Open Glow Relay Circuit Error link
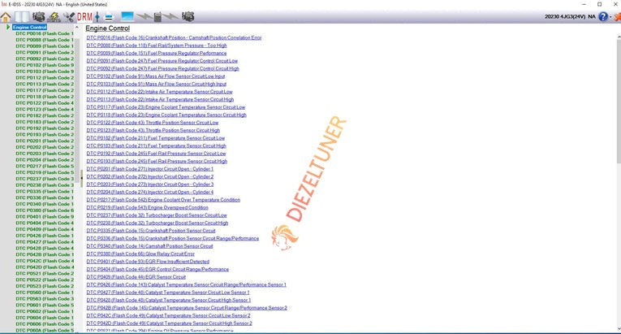 coord(140,254)
